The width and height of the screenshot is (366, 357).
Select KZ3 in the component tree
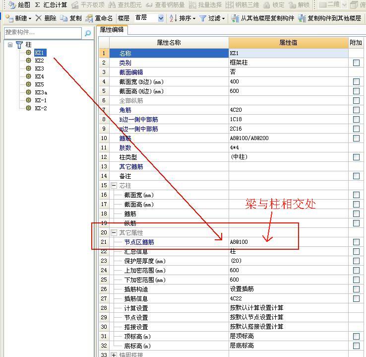[x=40, y=69]
